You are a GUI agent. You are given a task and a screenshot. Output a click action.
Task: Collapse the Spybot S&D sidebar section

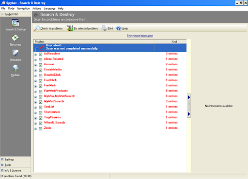coord(2,14)
